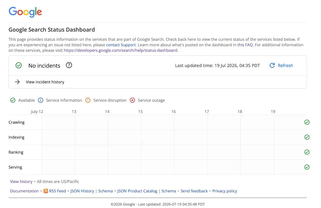Click the orange RSS feed icon
321x208 pixels.
(x=46, y=191)
